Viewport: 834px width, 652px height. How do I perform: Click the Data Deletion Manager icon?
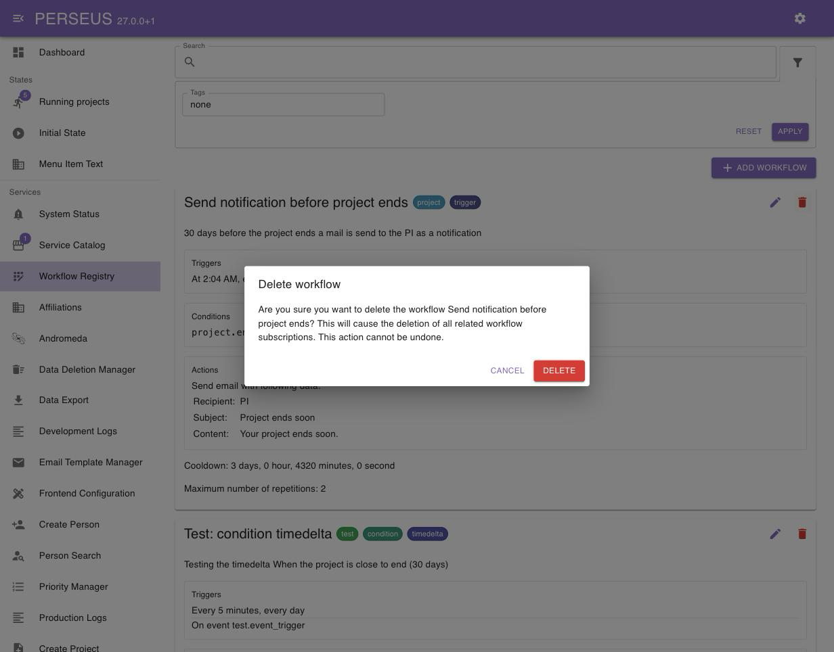(x=18, y=370)
